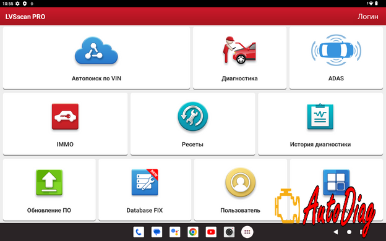Tap the battery status icon

click(x=376, y=4)
